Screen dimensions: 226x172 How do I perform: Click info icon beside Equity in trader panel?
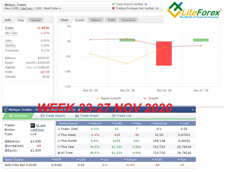pos(6,150)
